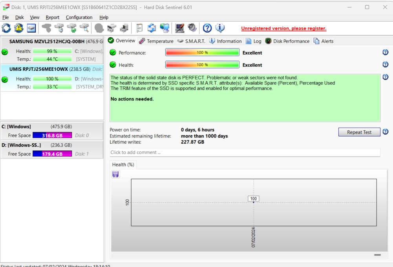
Task: Select the SAMSUNG MZVL2512HCJQ disk entry
Action: (52, 42)
